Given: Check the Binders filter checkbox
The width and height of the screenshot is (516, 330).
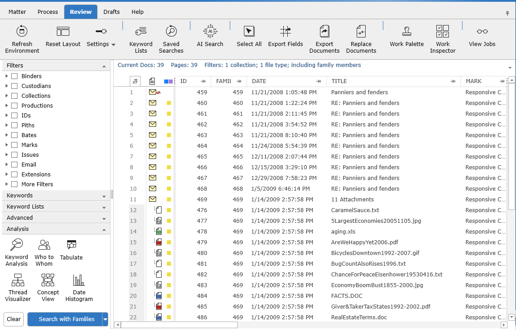Looking at the screenshot, I should (x=14, y=76).
